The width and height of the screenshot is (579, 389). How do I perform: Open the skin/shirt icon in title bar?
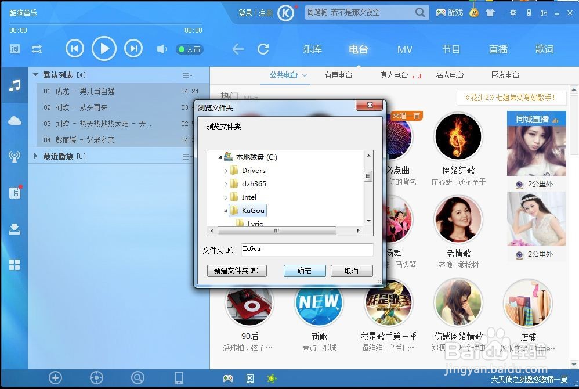tap(490, 12)
